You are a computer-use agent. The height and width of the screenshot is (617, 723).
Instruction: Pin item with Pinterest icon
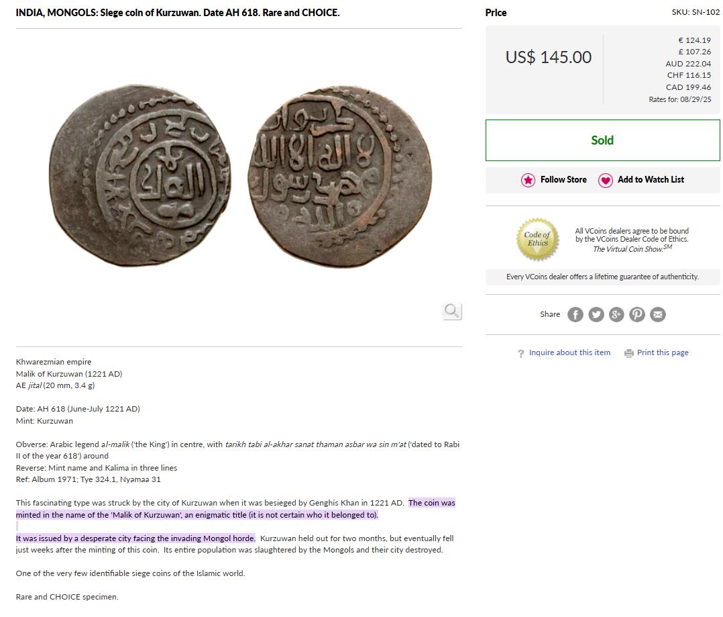coord(637,315)
